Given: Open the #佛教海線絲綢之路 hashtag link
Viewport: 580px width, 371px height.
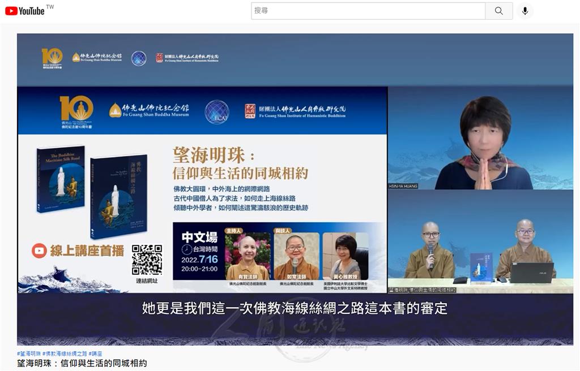Looking at the screenshot, I should pos(65,353).
